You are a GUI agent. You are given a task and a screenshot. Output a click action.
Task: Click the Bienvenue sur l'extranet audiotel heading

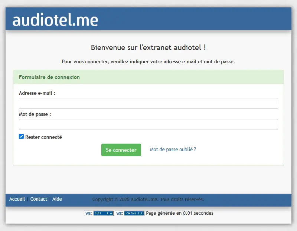148,47
